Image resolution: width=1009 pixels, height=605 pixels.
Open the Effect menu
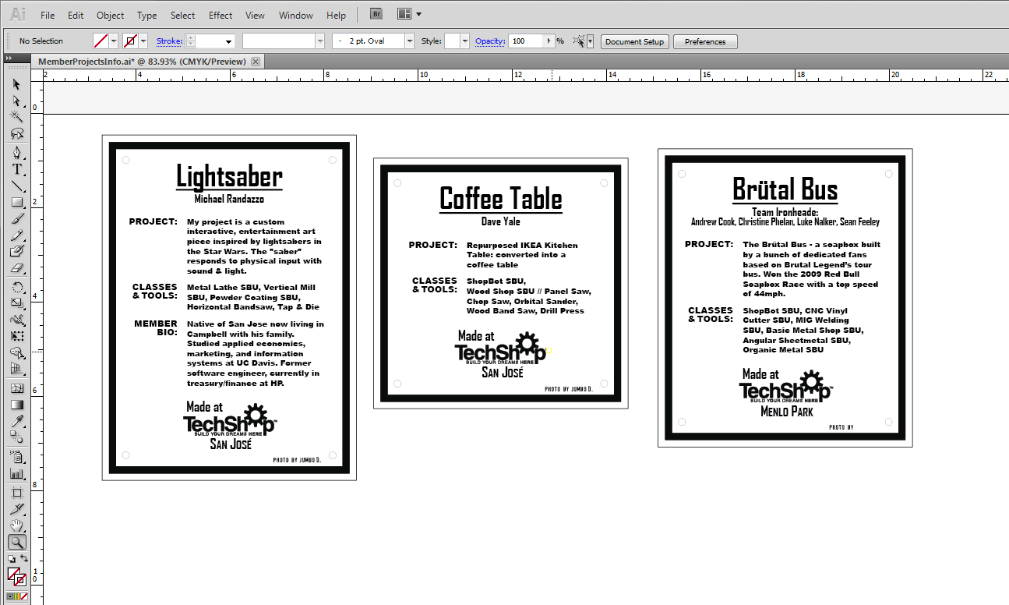point(220,15)
